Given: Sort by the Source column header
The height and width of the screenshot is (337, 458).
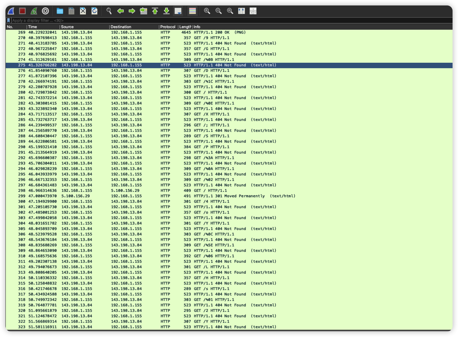Looking at the screenshot, I should (84, 27).
